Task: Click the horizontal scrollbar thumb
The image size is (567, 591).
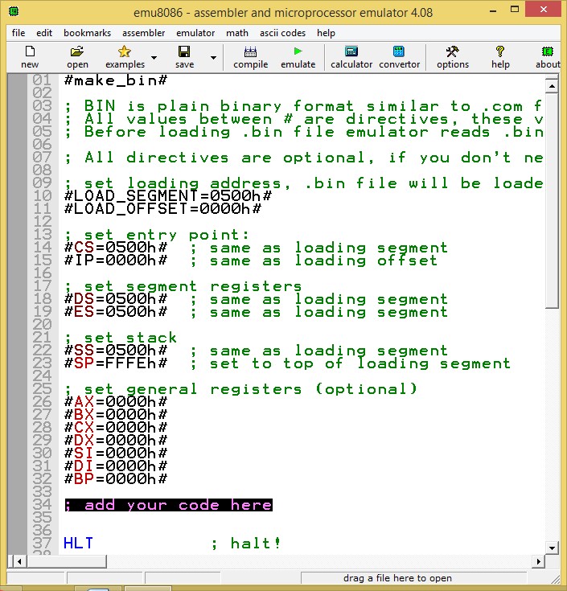Action: 66,561
